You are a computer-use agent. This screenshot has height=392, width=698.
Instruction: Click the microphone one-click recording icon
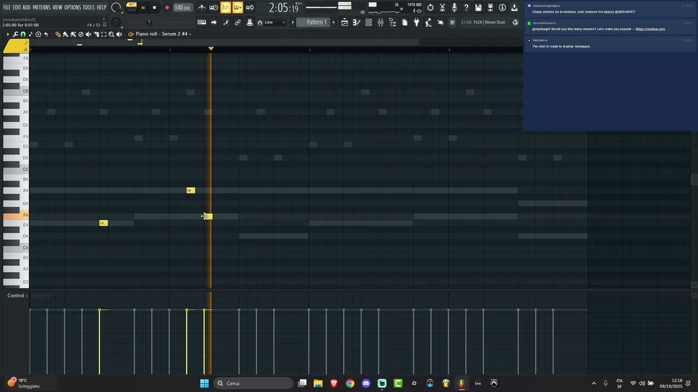coord(454,8)
